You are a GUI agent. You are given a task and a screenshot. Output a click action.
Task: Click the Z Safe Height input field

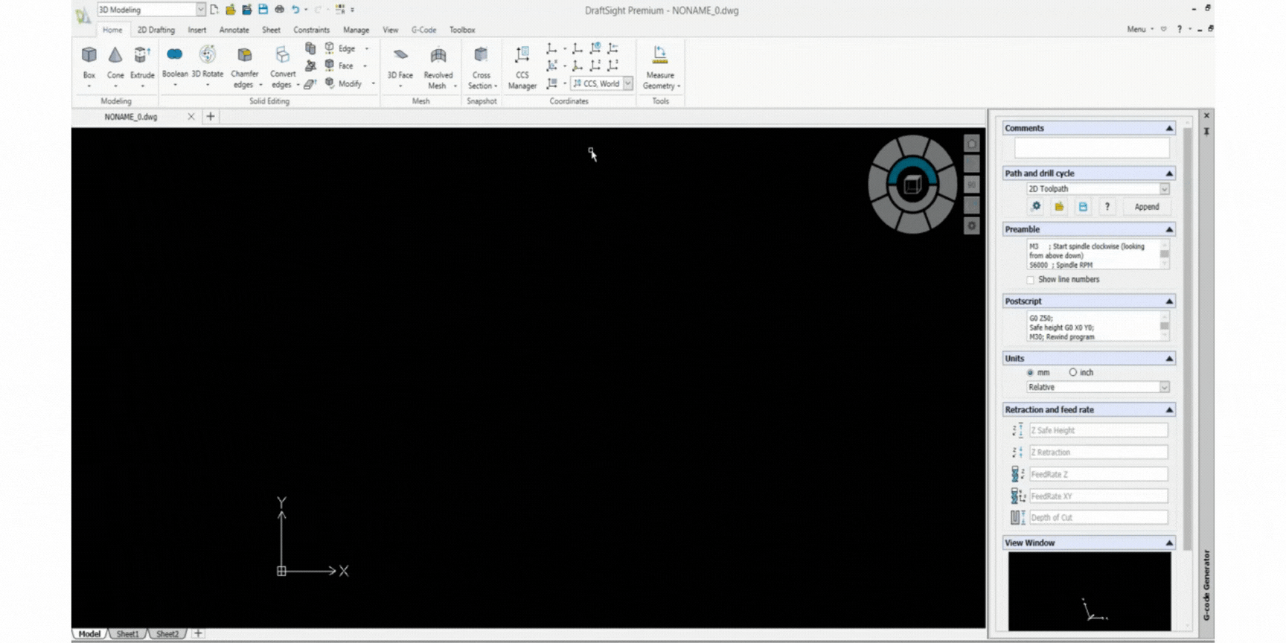coord(1098,430)
